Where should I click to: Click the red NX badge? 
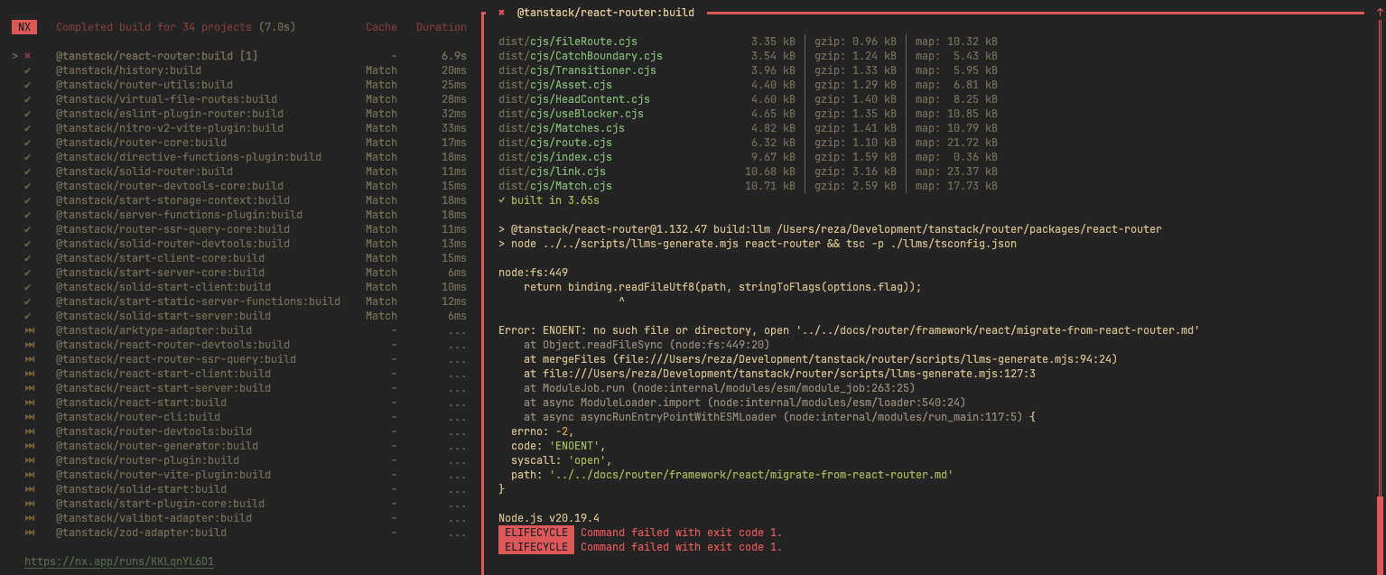click(x=24, y=27)
